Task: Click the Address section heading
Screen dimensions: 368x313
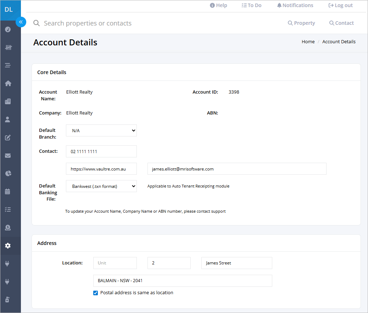Action: pos(47,243)
